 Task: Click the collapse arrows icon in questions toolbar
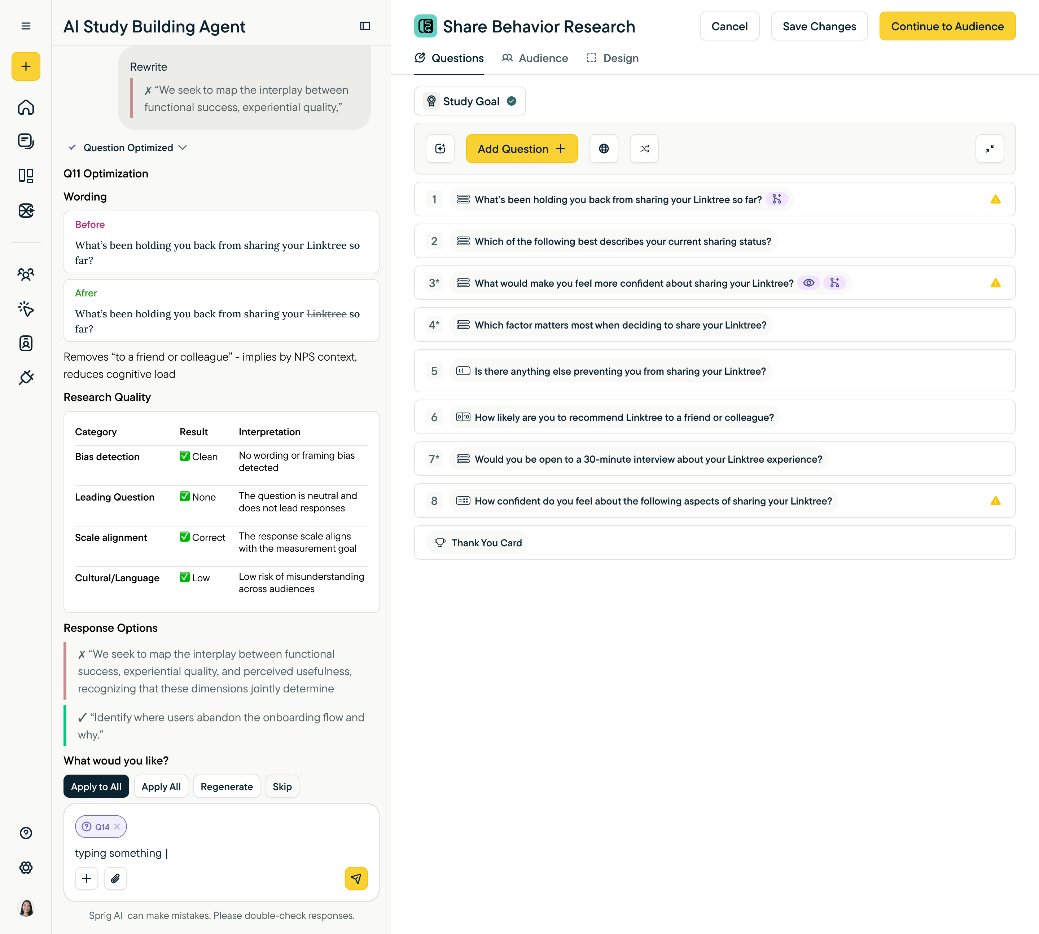click(990, 149)
